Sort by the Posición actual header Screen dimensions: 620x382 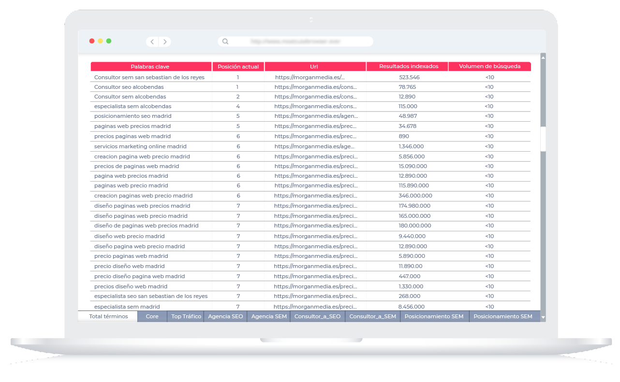point(238,67)
